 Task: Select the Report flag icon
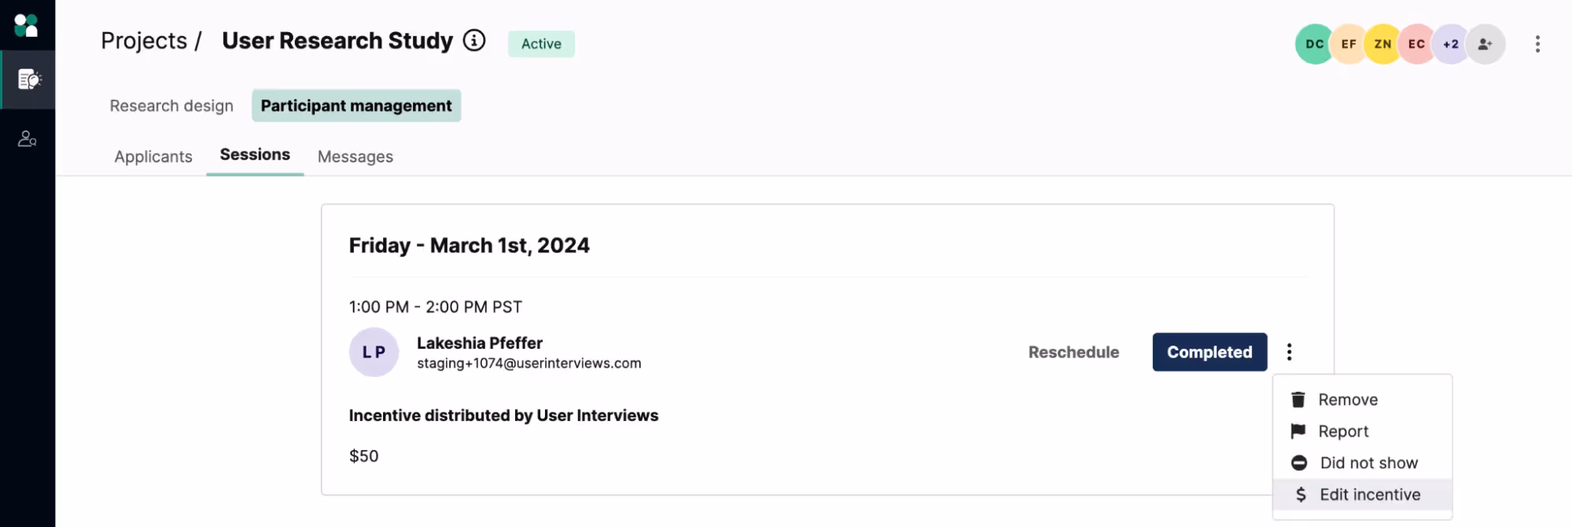coord(1298,430)
